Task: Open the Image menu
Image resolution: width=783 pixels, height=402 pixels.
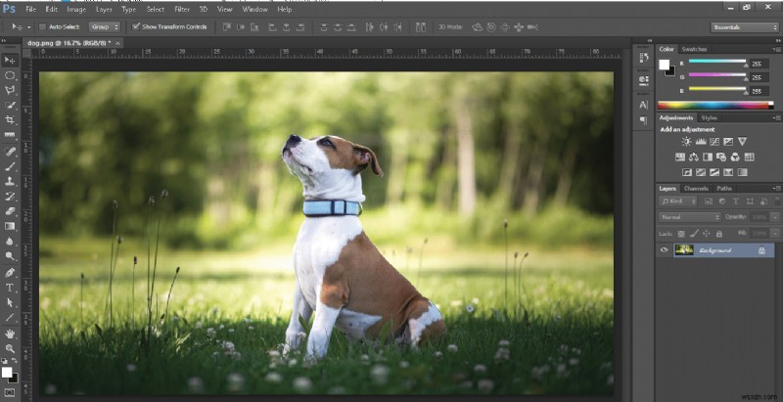Action: pyautogui.click(x=76, y=9)
